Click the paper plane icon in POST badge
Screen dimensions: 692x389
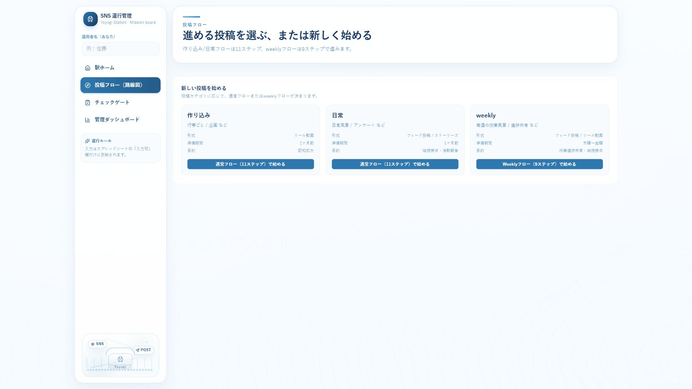point(137,350)
